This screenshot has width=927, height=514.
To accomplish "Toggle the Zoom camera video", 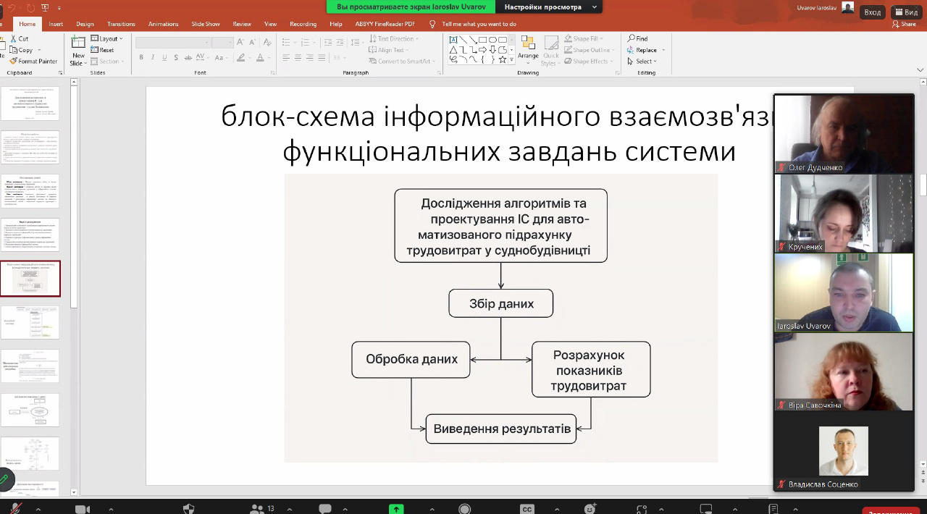I will click(x=82, y=509).
